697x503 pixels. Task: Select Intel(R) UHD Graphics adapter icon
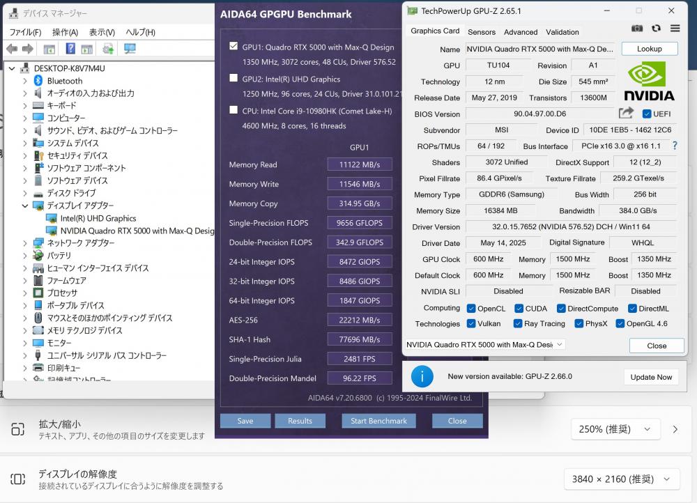point(52,218)
